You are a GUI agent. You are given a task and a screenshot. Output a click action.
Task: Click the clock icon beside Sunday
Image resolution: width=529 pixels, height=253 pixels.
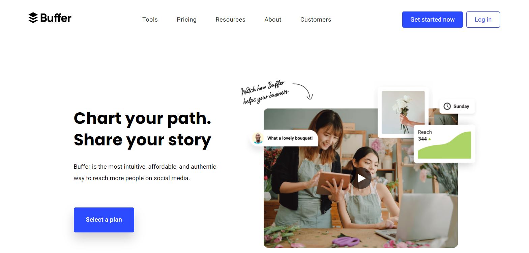pos(447,106)
